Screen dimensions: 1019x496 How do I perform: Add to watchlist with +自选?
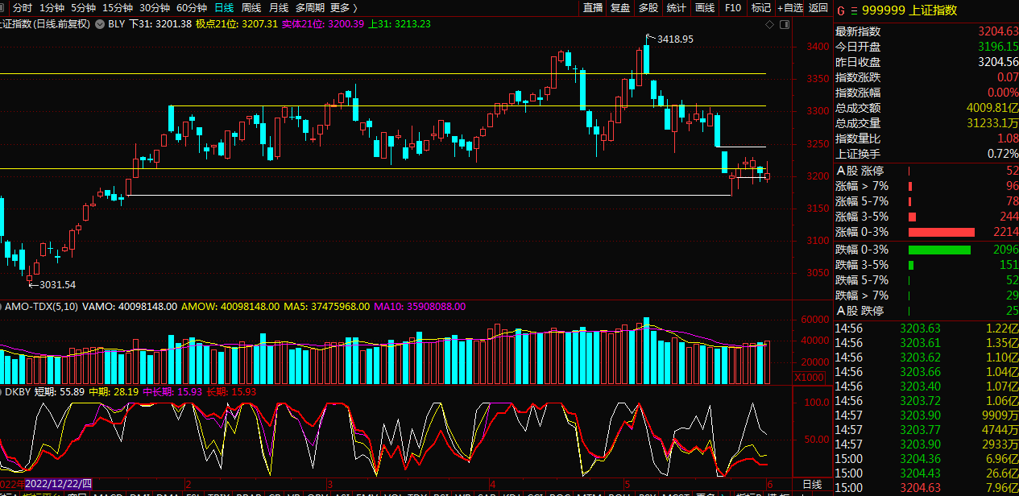(x=790, y=7)
